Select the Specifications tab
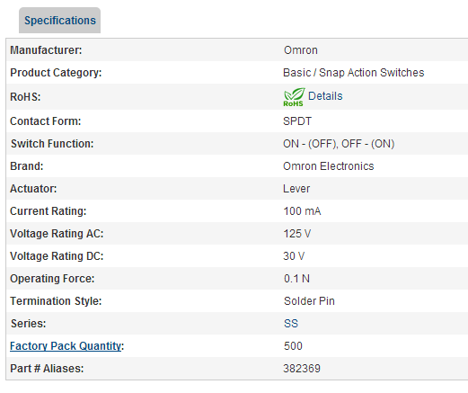 (x=60, y=21)
